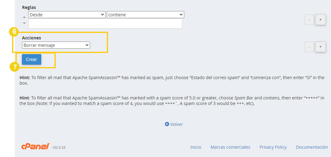Remove rule with the Reglas minus button

click(309, 20)
